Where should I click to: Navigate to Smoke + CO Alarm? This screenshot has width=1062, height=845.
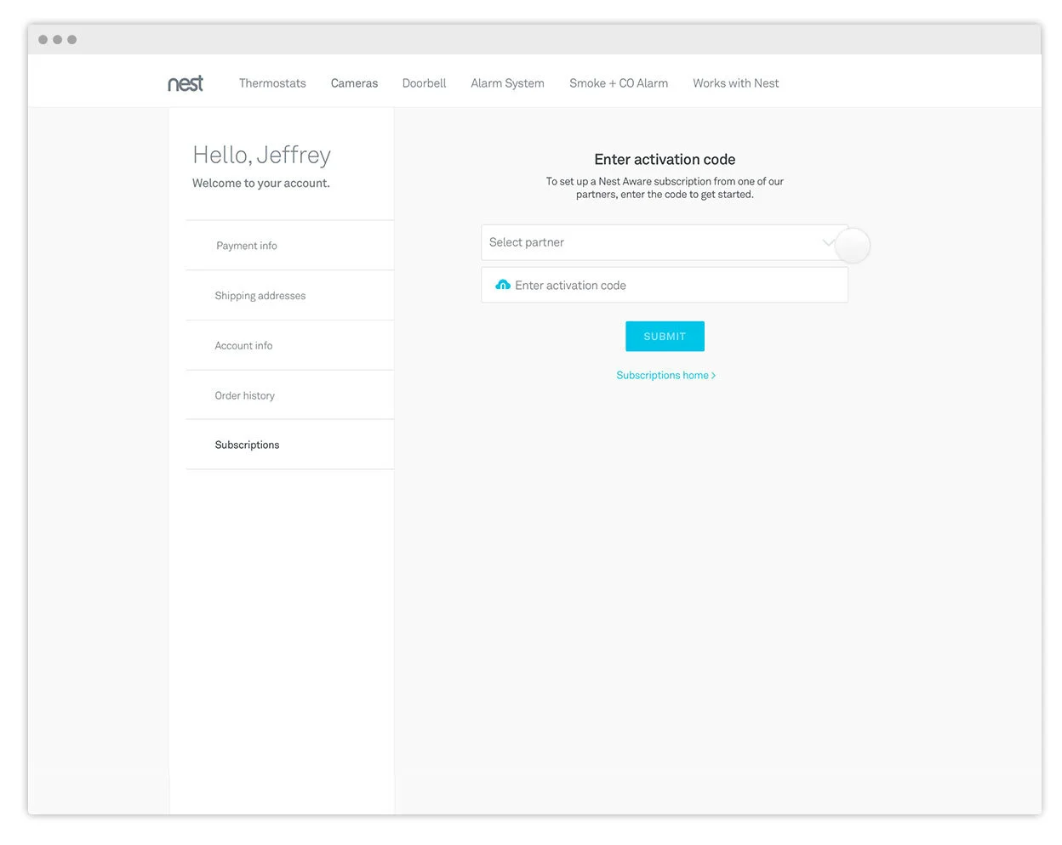pyautogui.click(x=619, y=83)
